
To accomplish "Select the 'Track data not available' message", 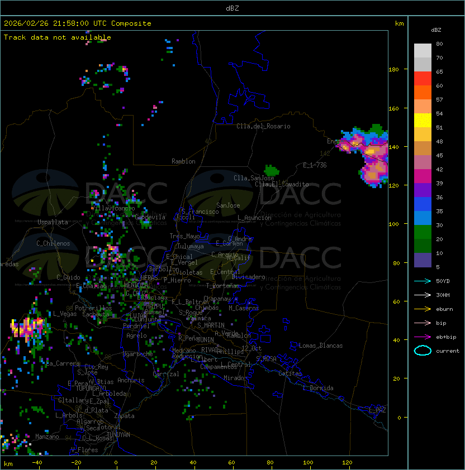I will (x=58, y=37).
